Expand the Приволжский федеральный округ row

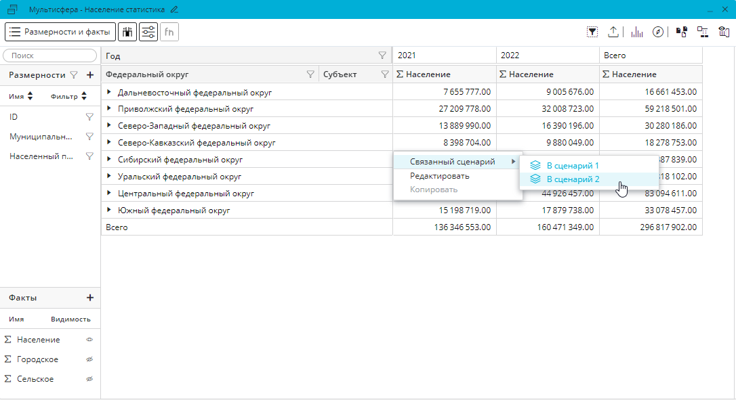coord(109,108)
